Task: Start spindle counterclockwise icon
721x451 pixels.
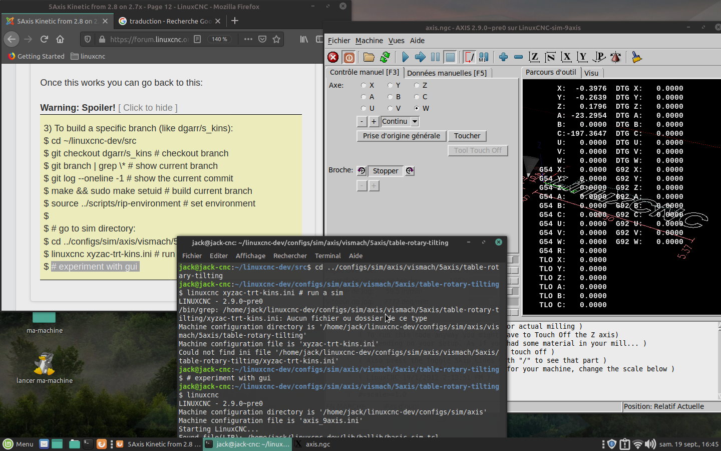Action: [x=362, y=171]
